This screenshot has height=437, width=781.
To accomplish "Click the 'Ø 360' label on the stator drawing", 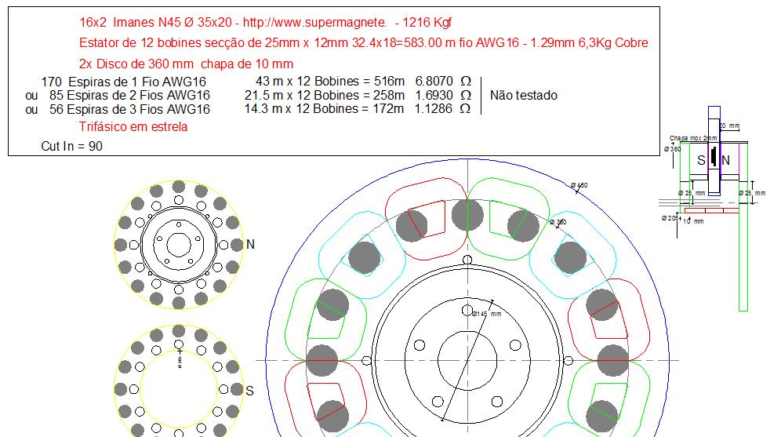I will coord(558,222).
